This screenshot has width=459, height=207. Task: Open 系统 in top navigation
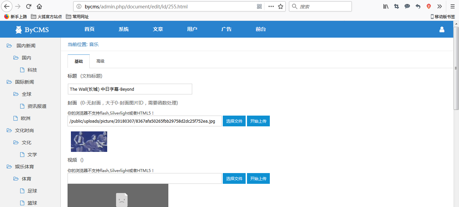pos(124,29)
